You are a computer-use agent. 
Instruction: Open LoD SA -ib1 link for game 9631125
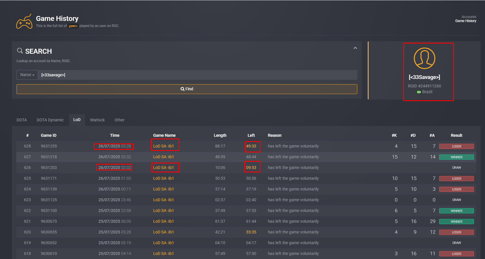tap(163, 200)
